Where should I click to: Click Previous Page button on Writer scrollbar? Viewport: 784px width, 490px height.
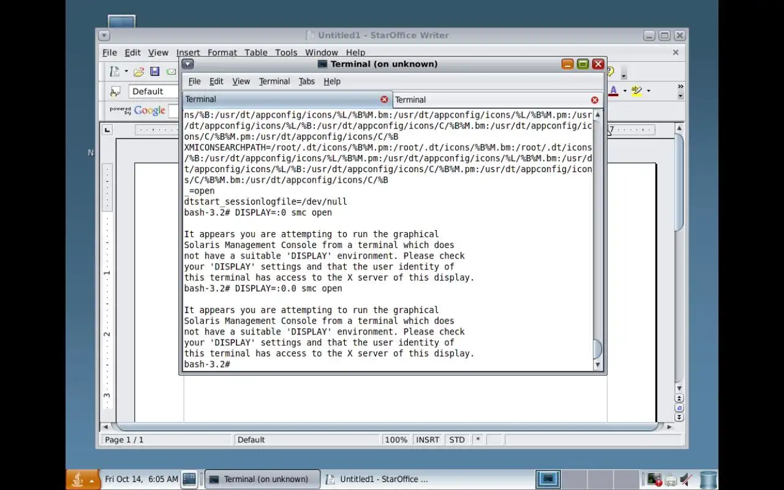click(679, 399)
